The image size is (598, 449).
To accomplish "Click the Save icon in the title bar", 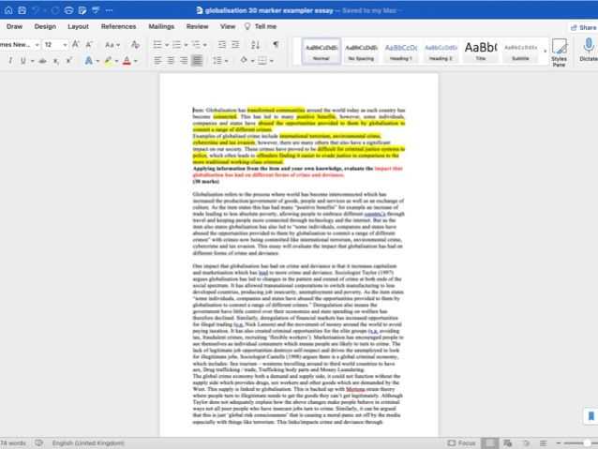I will pos(22,10).
